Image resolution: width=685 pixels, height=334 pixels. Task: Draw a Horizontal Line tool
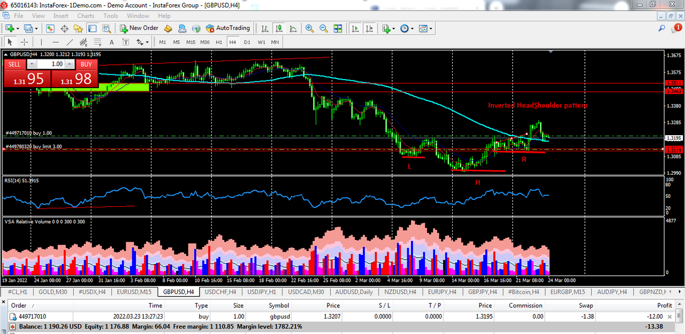pyautogui.click(x=56, y=42)
